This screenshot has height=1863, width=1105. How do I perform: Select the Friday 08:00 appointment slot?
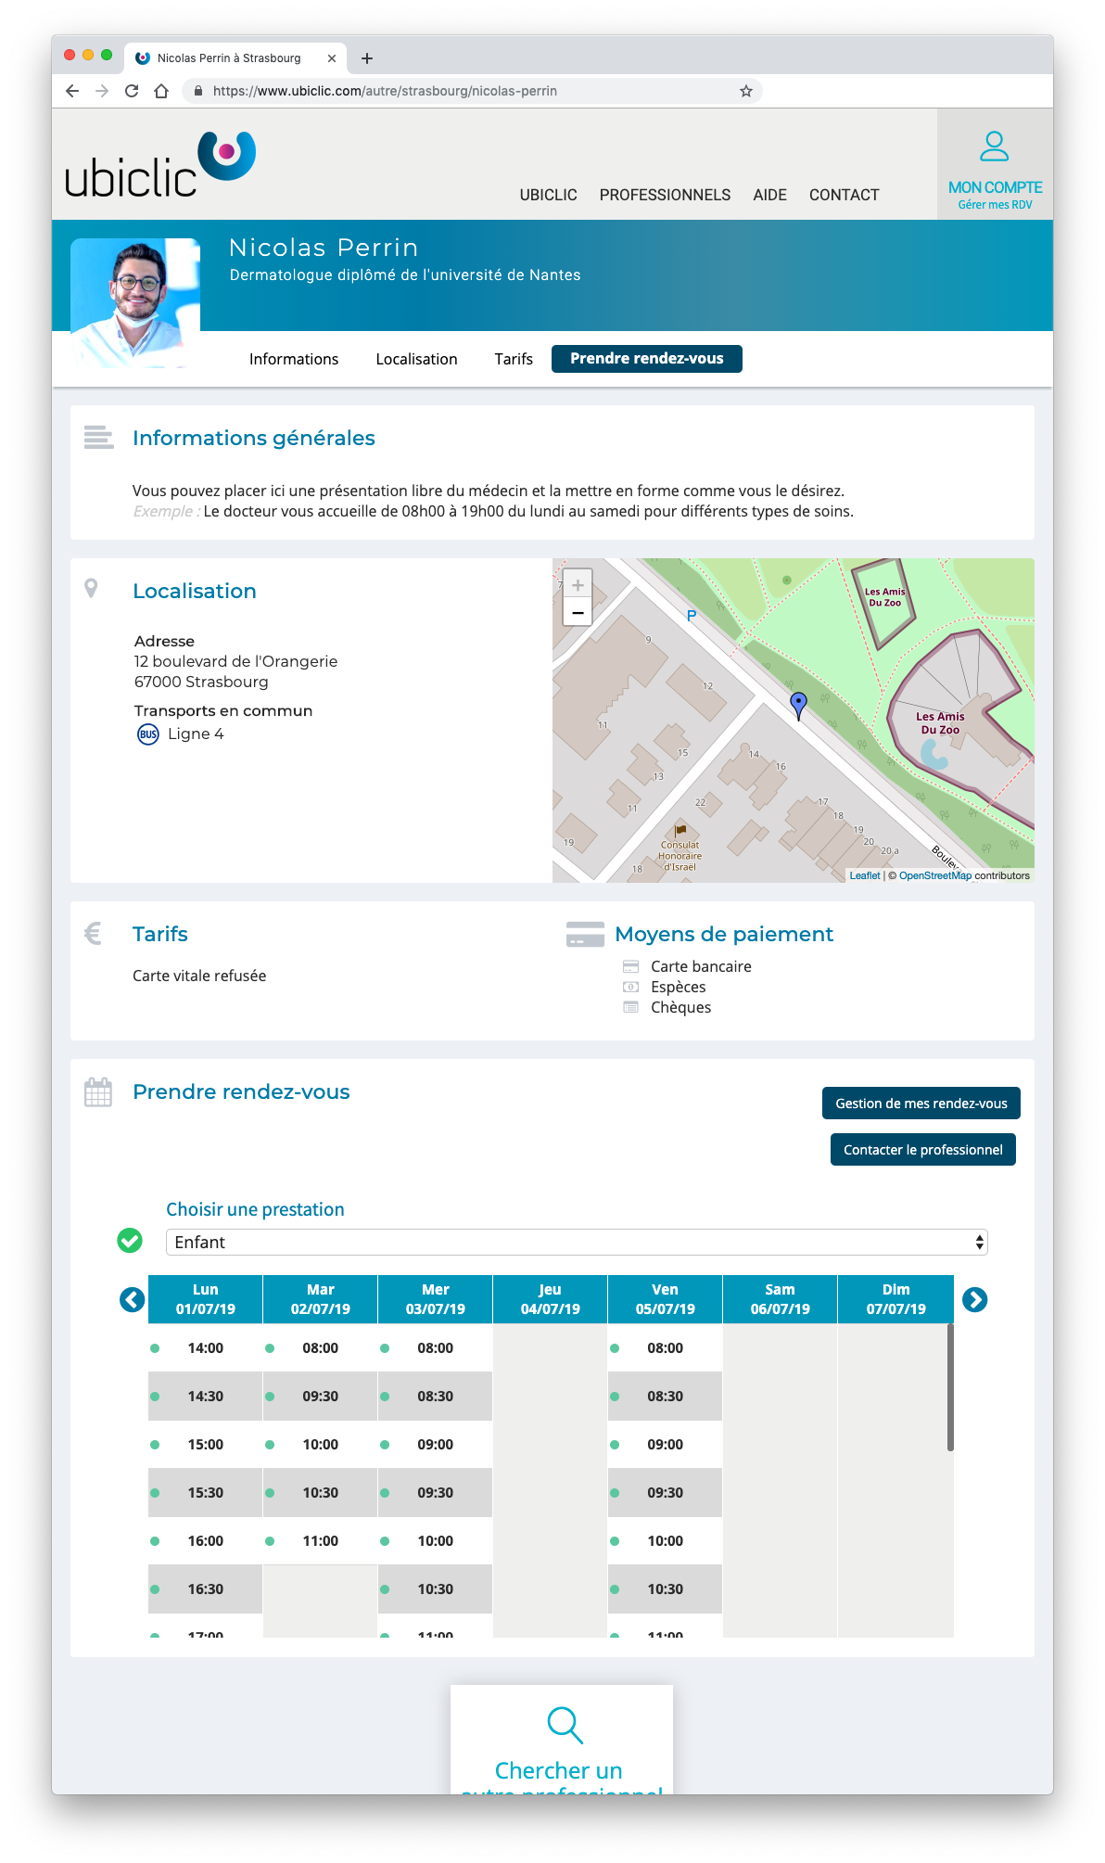666,1348
